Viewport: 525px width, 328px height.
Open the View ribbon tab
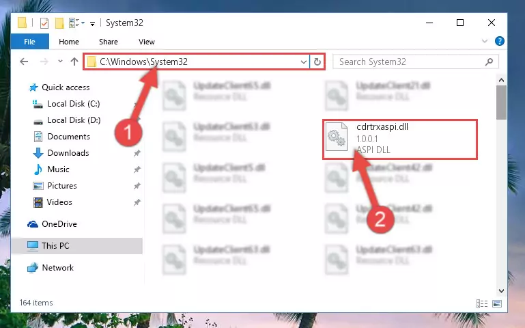click(x=147, y=42)
